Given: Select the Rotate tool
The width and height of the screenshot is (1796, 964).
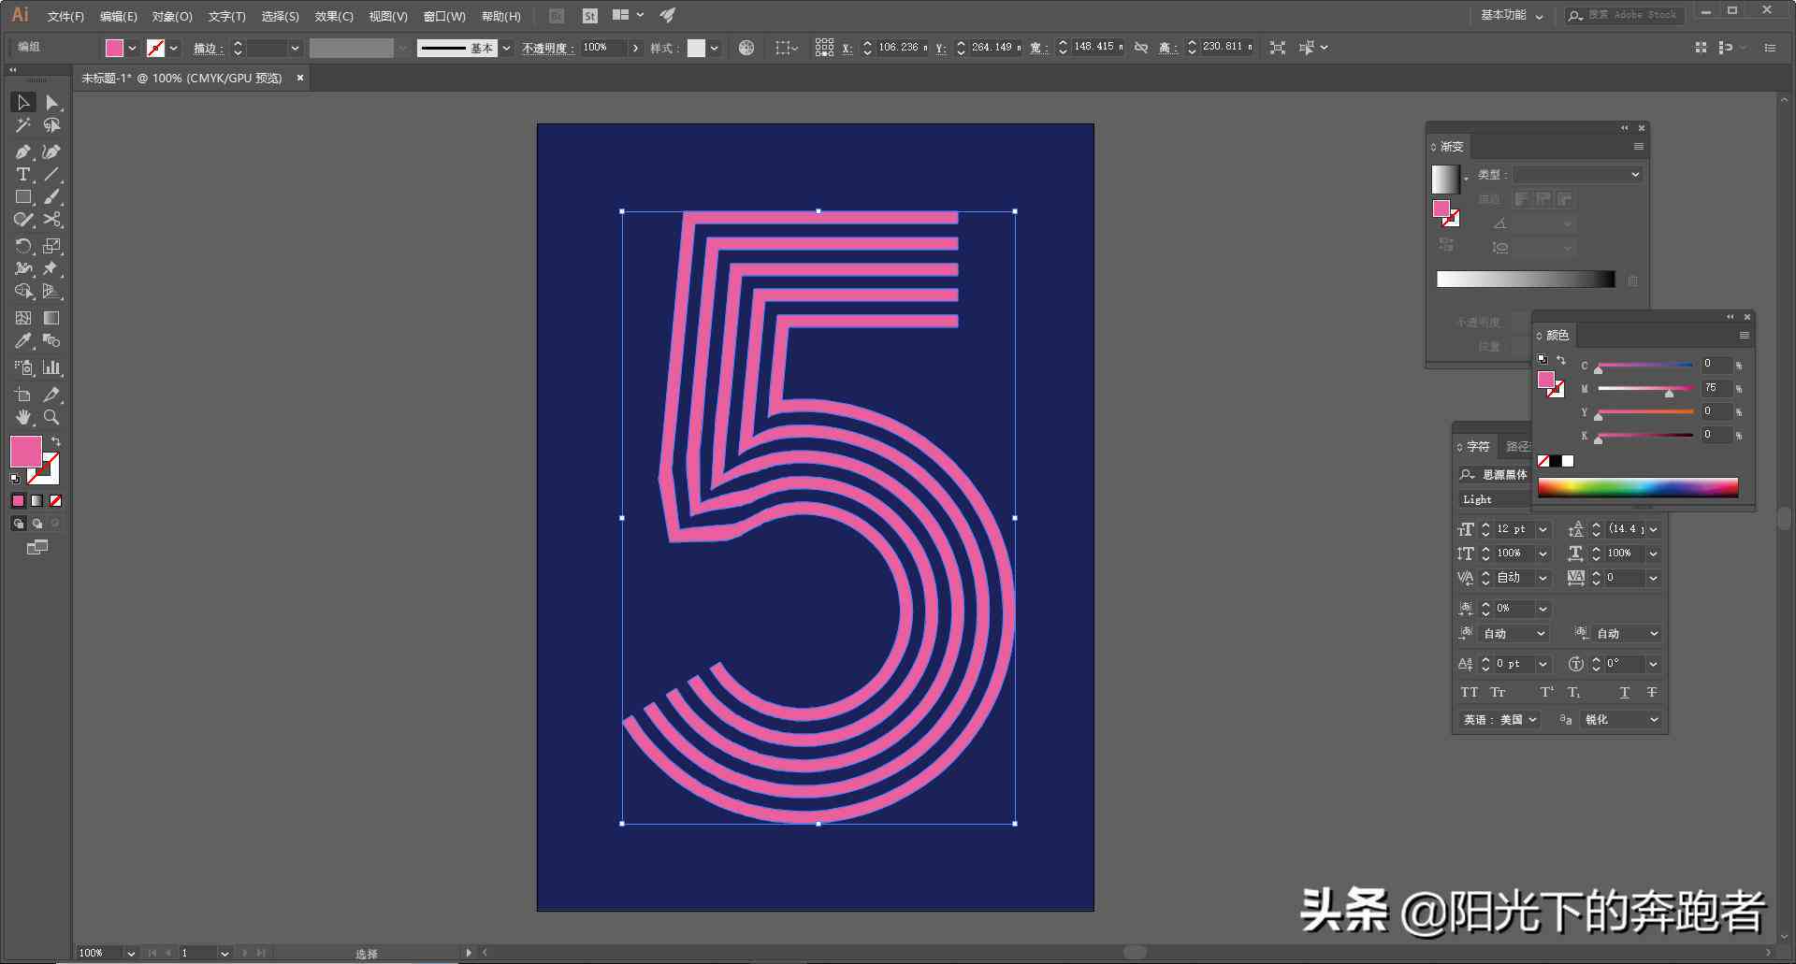Looking at the screenshot, I should point(23,246).
